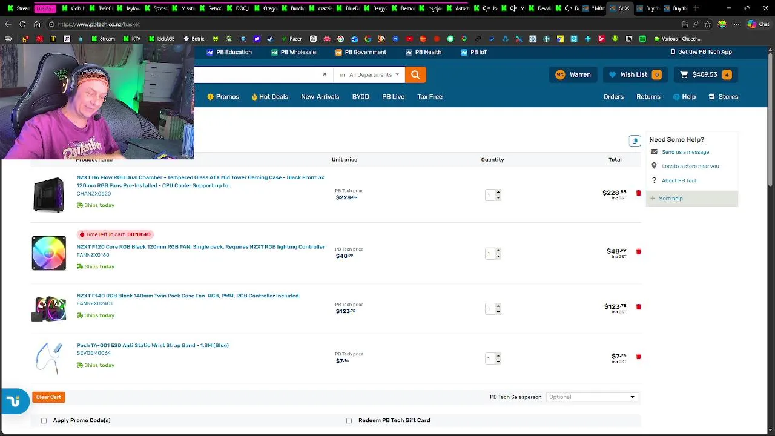Image resolution: width=775 pixels, height=436 pixels.
Task: Bookmark this page with star icon
Action: (x=708, y=24)
